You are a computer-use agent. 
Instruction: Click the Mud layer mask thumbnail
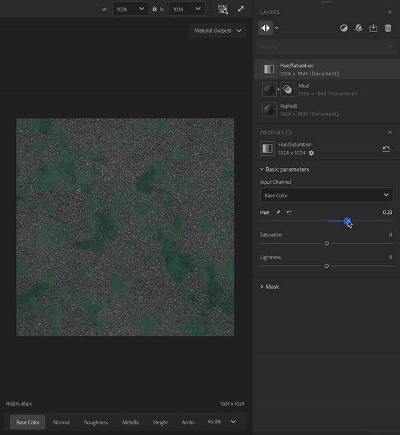(x=287, y=89)
